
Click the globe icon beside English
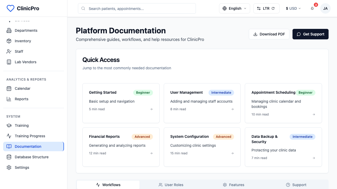pos(225,8)
